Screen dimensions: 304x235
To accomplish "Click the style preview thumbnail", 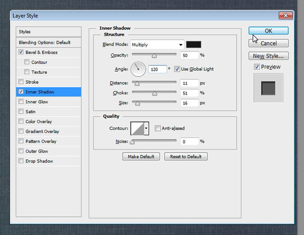I will tap(268, 88).
